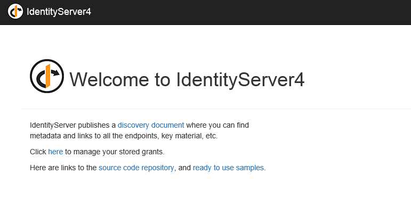The height and width of the screenshot is (224, 411).
Task: Visit the source code repository link
Action: (136, 168)
